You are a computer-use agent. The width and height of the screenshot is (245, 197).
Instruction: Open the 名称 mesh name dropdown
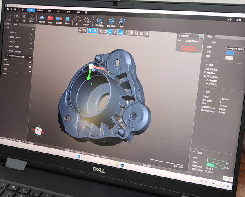point(236,48)
